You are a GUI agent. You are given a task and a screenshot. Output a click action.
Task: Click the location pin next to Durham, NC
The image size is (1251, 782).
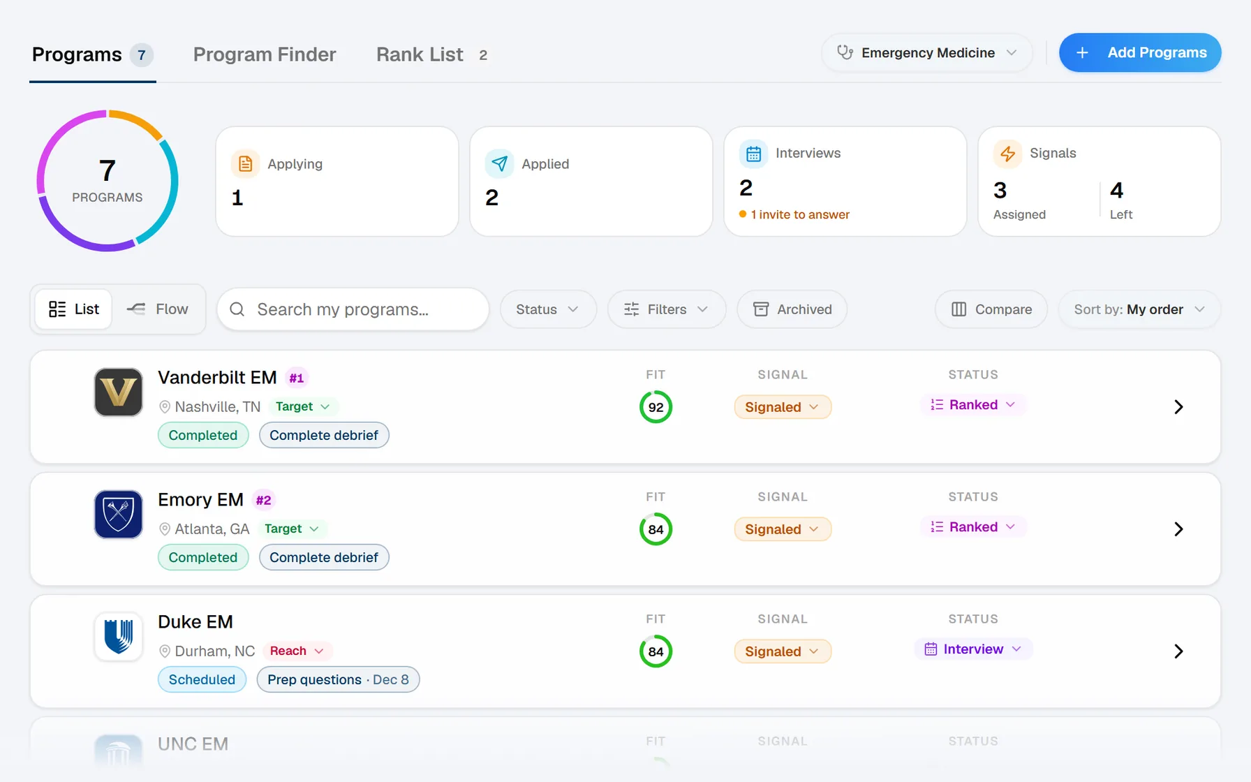pyautogui.click(x=165, y=651)
